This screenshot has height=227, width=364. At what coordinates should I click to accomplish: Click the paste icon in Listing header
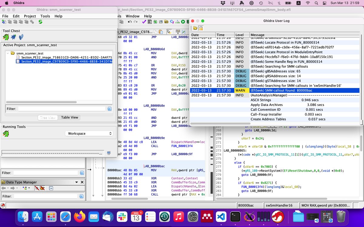click(161, 32)
